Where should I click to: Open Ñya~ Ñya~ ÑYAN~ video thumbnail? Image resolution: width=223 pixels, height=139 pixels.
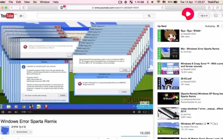pos(168,36)
